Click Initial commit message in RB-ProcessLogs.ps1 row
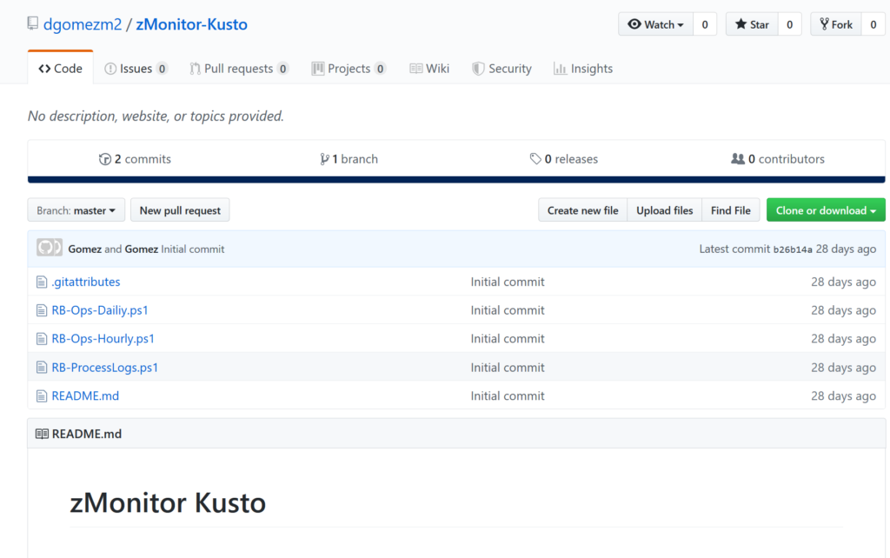Viewport: 890px width, 558px height. pos(508,368)
